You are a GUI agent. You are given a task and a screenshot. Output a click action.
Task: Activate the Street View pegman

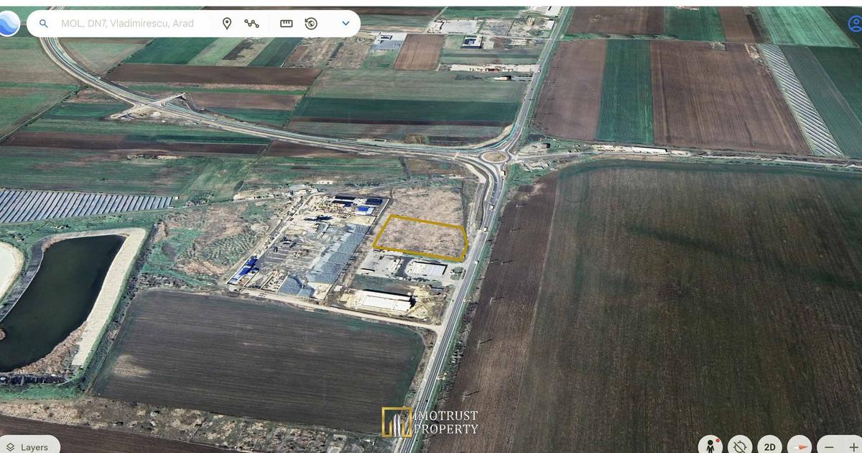pos(710,446)
